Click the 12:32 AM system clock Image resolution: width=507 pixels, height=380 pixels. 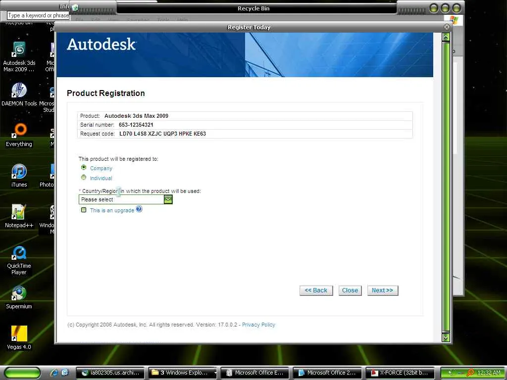489,373
